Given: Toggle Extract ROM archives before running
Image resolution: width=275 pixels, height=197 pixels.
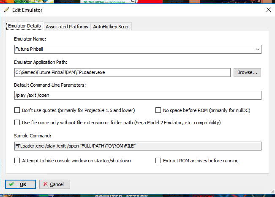Looking at the screenshot, I should coord(158,161).
